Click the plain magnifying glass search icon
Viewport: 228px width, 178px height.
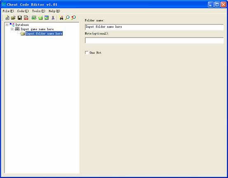point(67,18)
